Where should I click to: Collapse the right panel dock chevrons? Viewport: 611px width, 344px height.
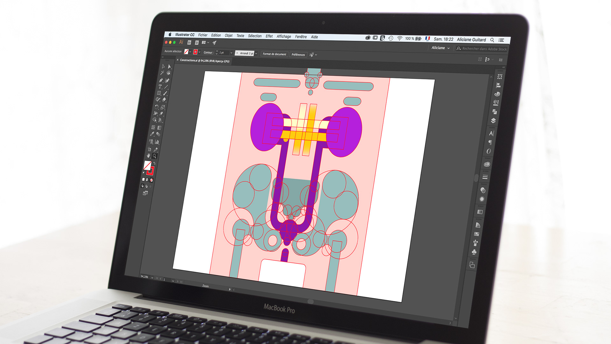[503, 67]
